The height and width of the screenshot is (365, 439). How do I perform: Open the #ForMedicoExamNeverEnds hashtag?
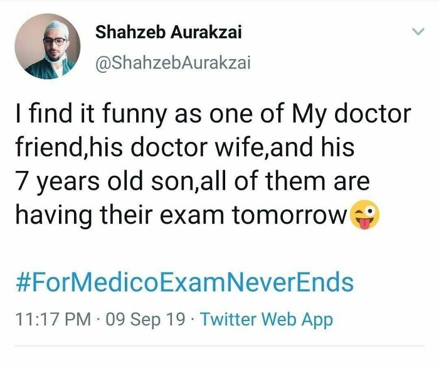pos(184,282)
